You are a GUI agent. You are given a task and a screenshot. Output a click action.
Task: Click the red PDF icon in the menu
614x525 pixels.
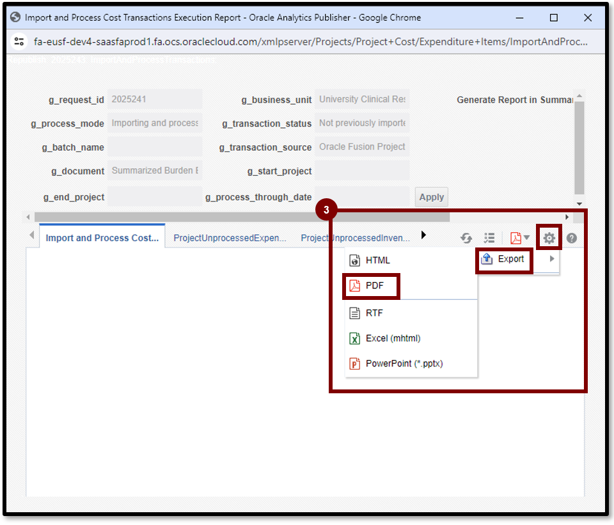click(x=354, y=286)
